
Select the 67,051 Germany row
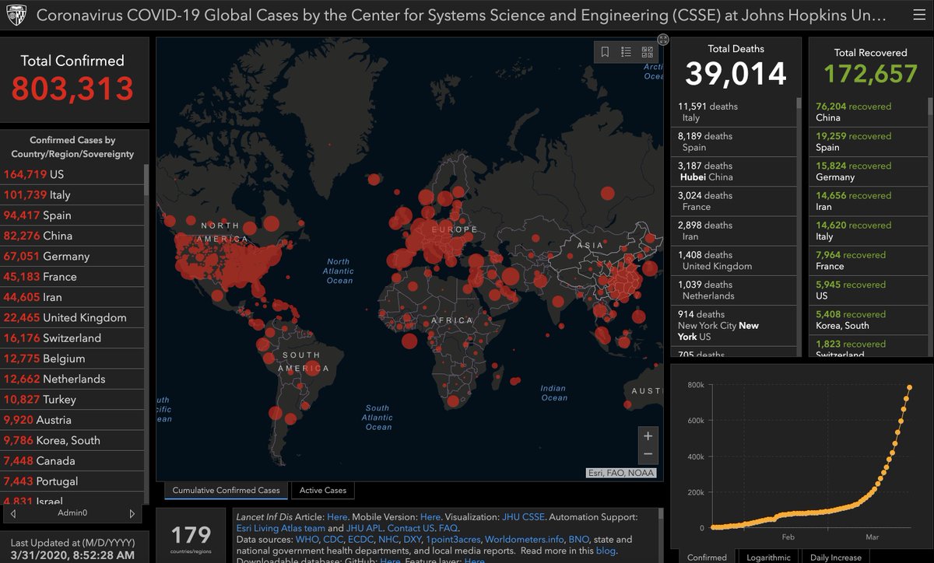pyautogui.click(x=72, y=256)
